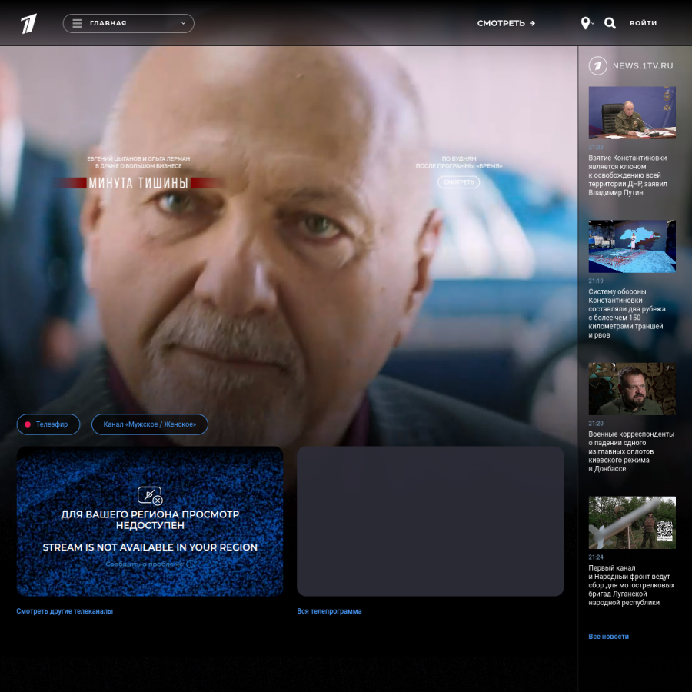Select the Канал «Мужское / Женское» tab
This screenshot has height=692, width=692.
click(150, 424)
